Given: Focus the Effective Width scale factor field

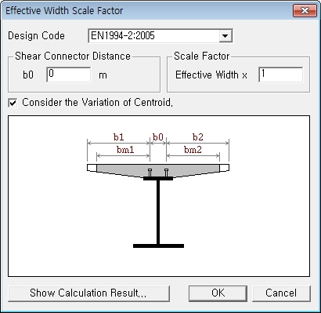Looking at the screenshot, I should (x=280, y=75).
